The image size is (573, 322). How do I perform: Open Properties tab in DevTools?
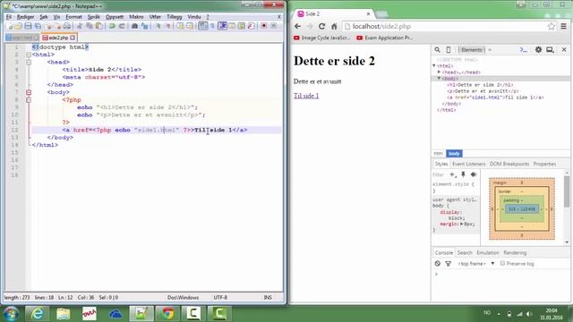(544, 164)
